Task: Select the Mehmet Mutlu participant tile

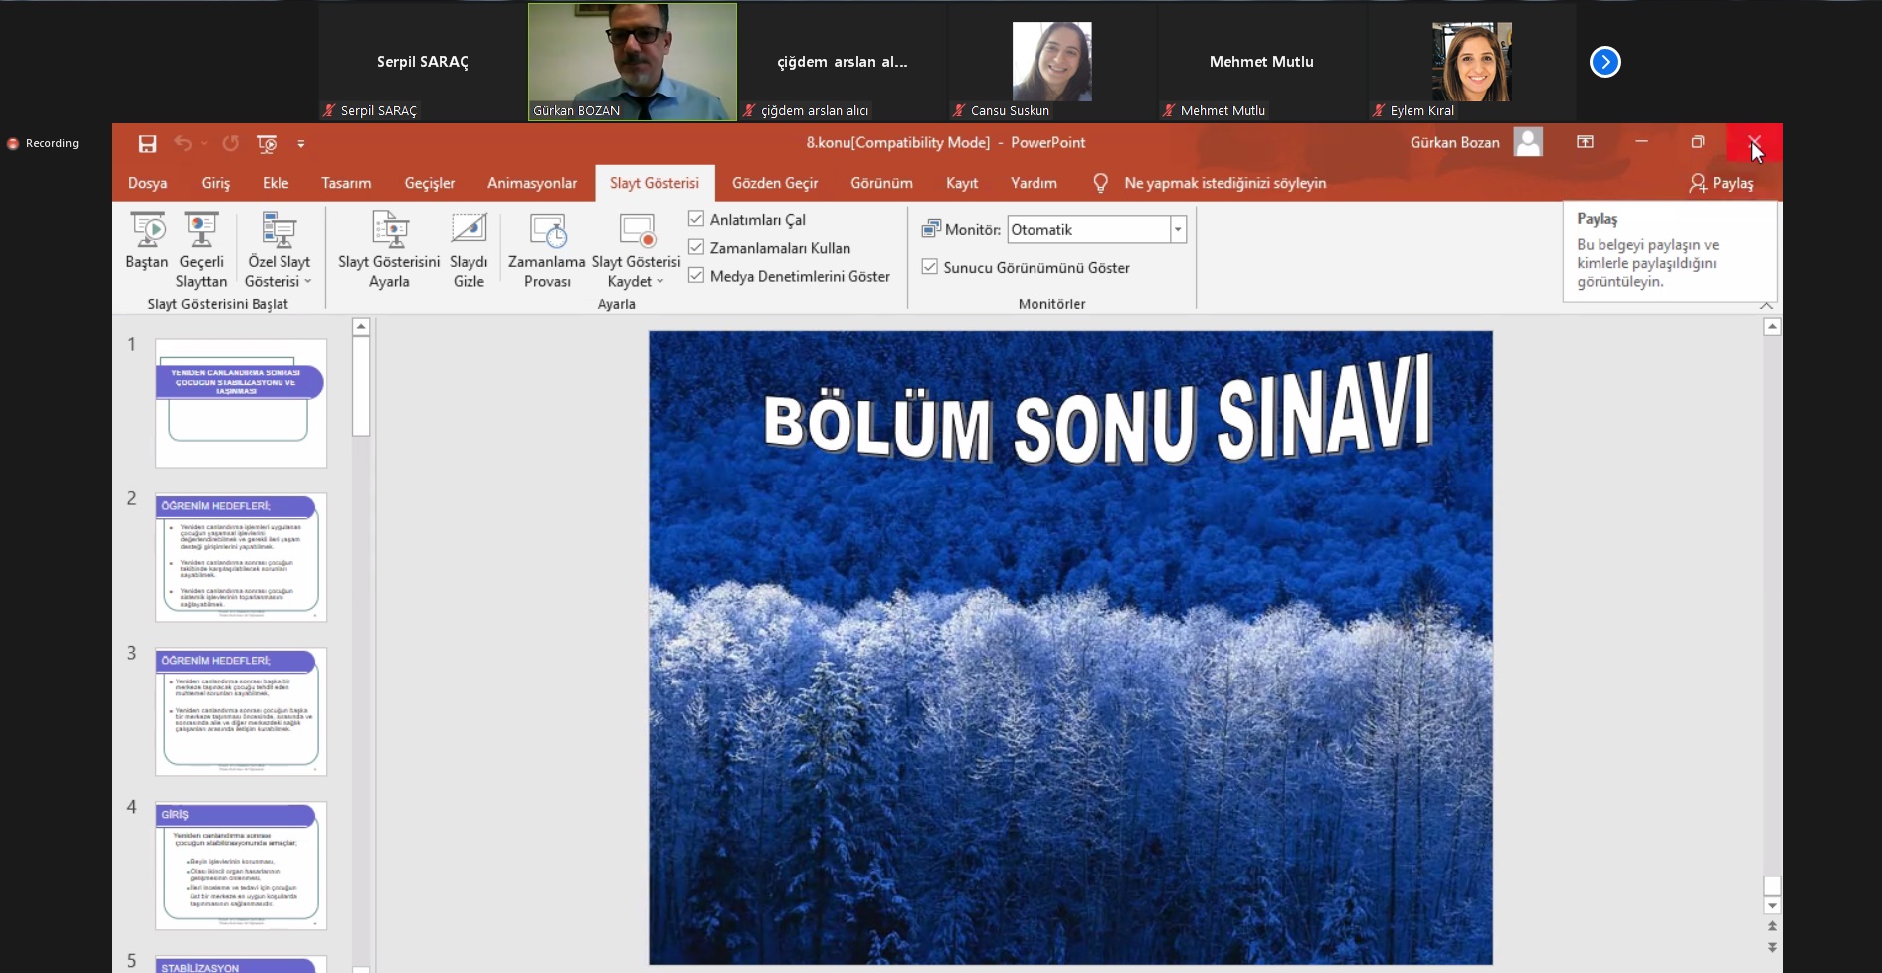Action: click(x=1261, y=62)
